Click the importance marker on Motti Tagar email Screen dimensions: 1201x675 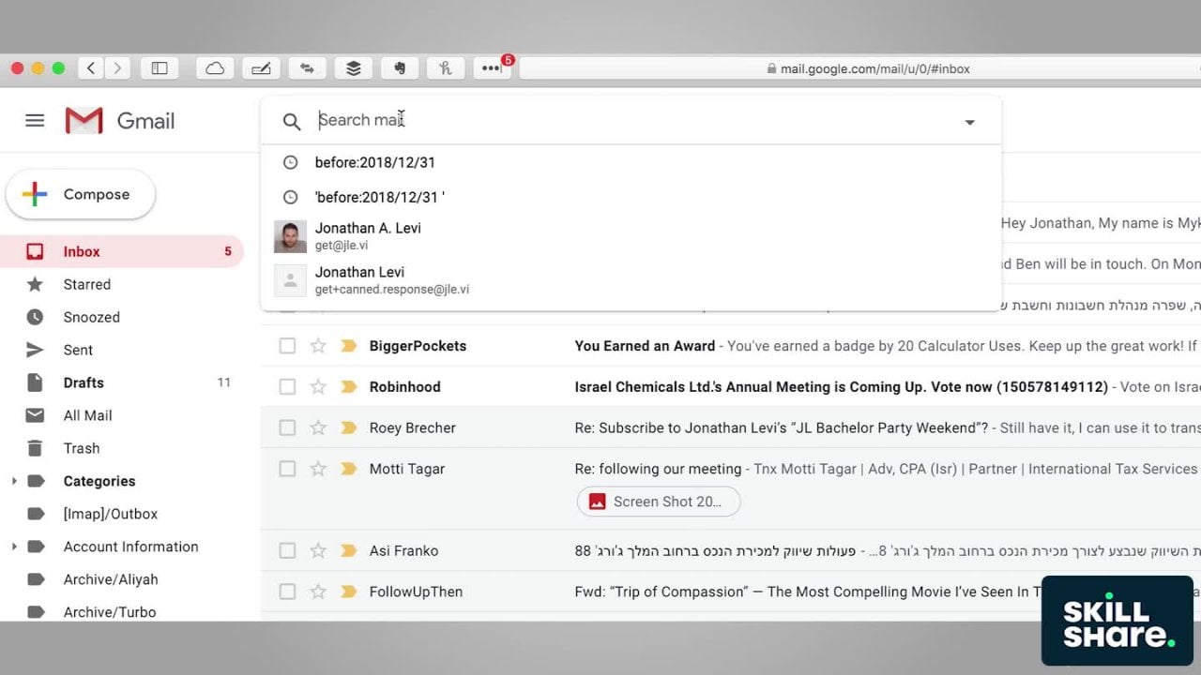point(349,469)
